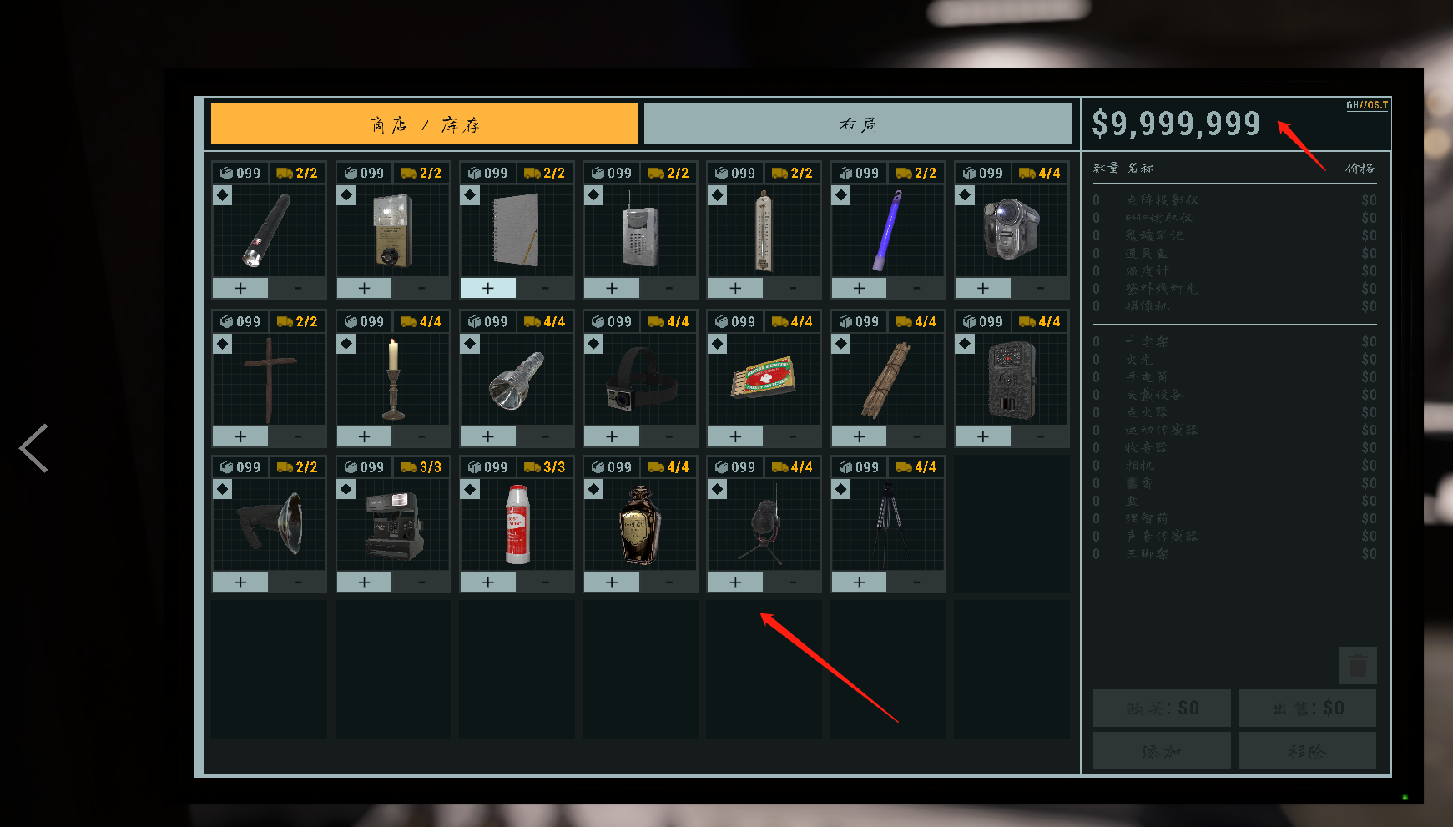Click the diamond icon on the video camera item
The height and width of the screenshot is (827, 1453).
click(965, 195)
